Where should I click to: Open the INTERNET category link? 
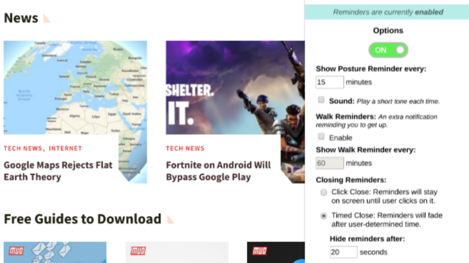pyautogui.click(x=65, y=148)
